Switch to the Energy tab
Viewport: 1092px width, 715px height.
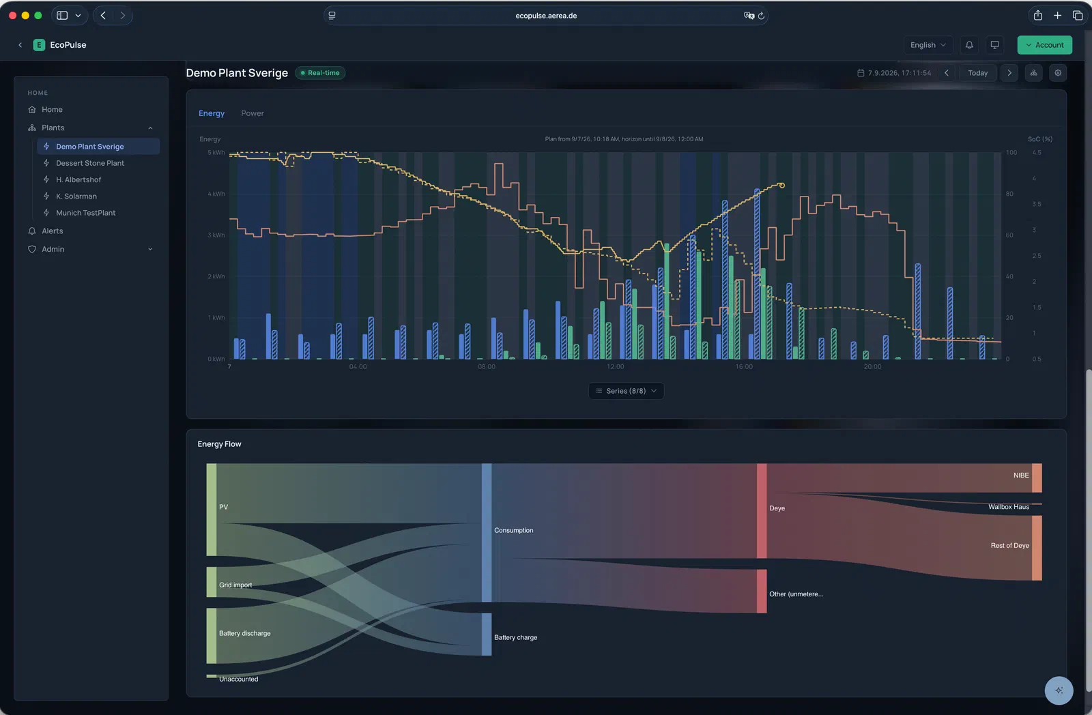[x=212, y=113]
